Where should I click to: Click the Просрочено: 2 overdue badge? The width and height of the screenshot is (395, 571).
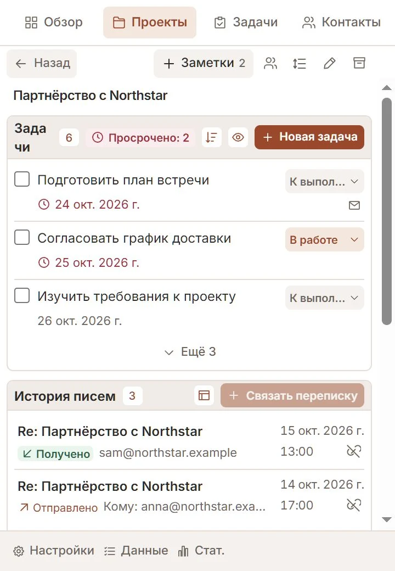pyautogui.click(x=140, y=138)
